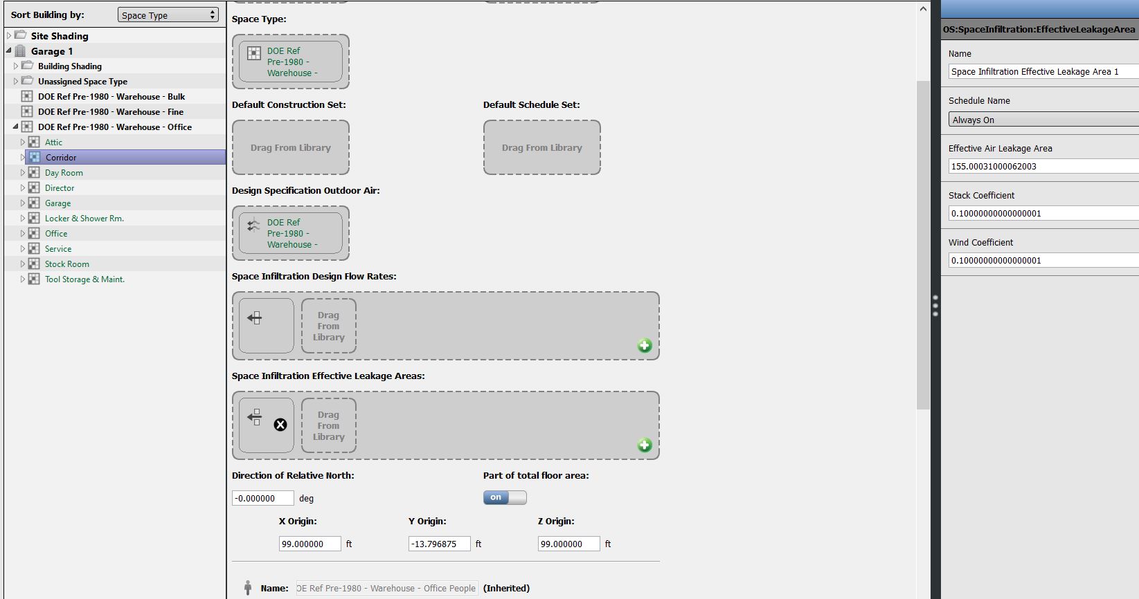1139x599 pixels.
Task: Click the Warehouse - Office space type icon
Action: [27, 127]
